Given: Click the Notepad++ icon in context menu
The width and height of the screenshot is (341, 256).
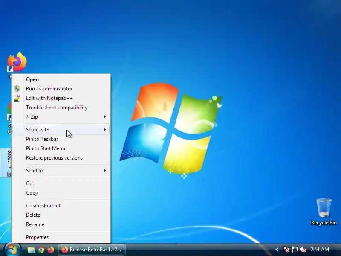Looking at the screenshot, I should [17, 98].
